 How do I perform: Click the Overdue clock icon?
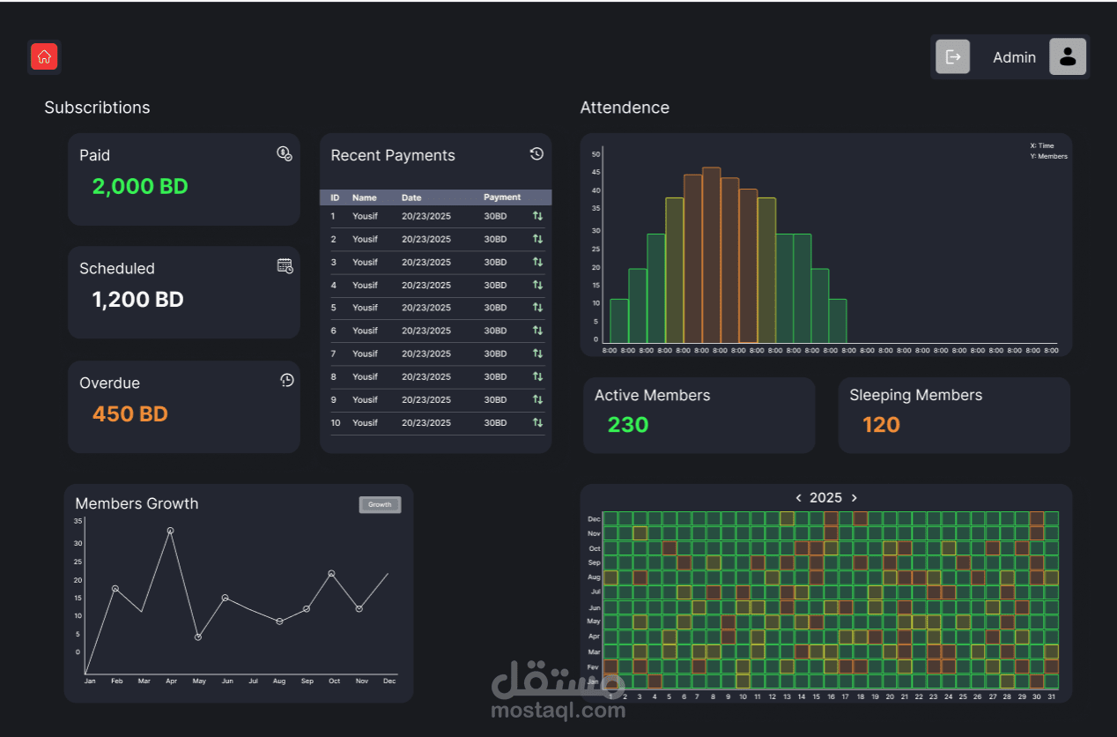click(x=286, y=380)
